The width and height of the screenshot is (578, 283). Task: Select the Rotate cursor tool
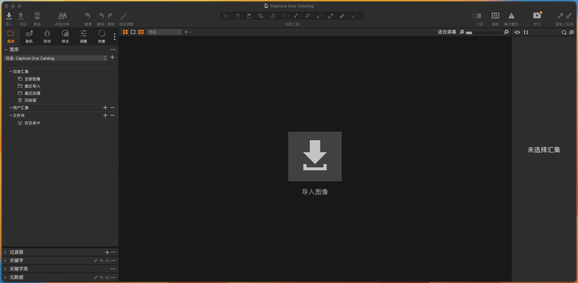[273, 16]
